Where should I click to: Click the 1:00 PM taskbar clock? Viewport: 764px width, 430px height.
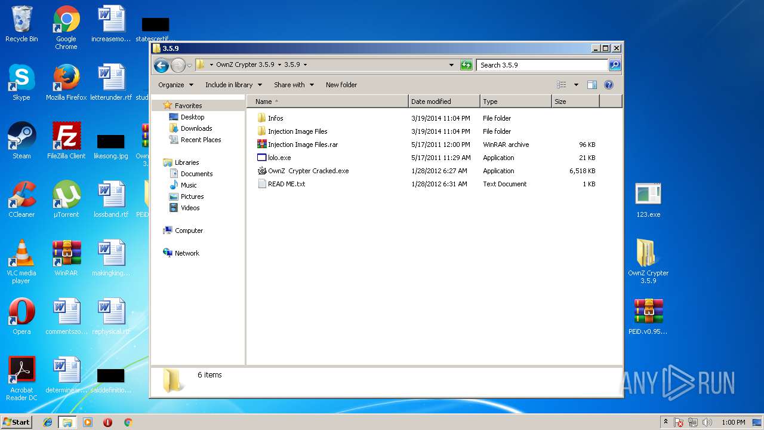pos(734,422)
